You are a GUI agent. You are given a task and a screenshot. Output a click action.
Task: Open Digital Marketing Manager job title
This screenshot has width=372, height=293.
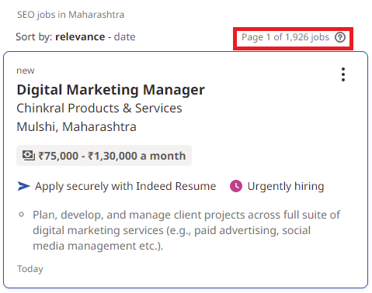(x=110, y=90)
